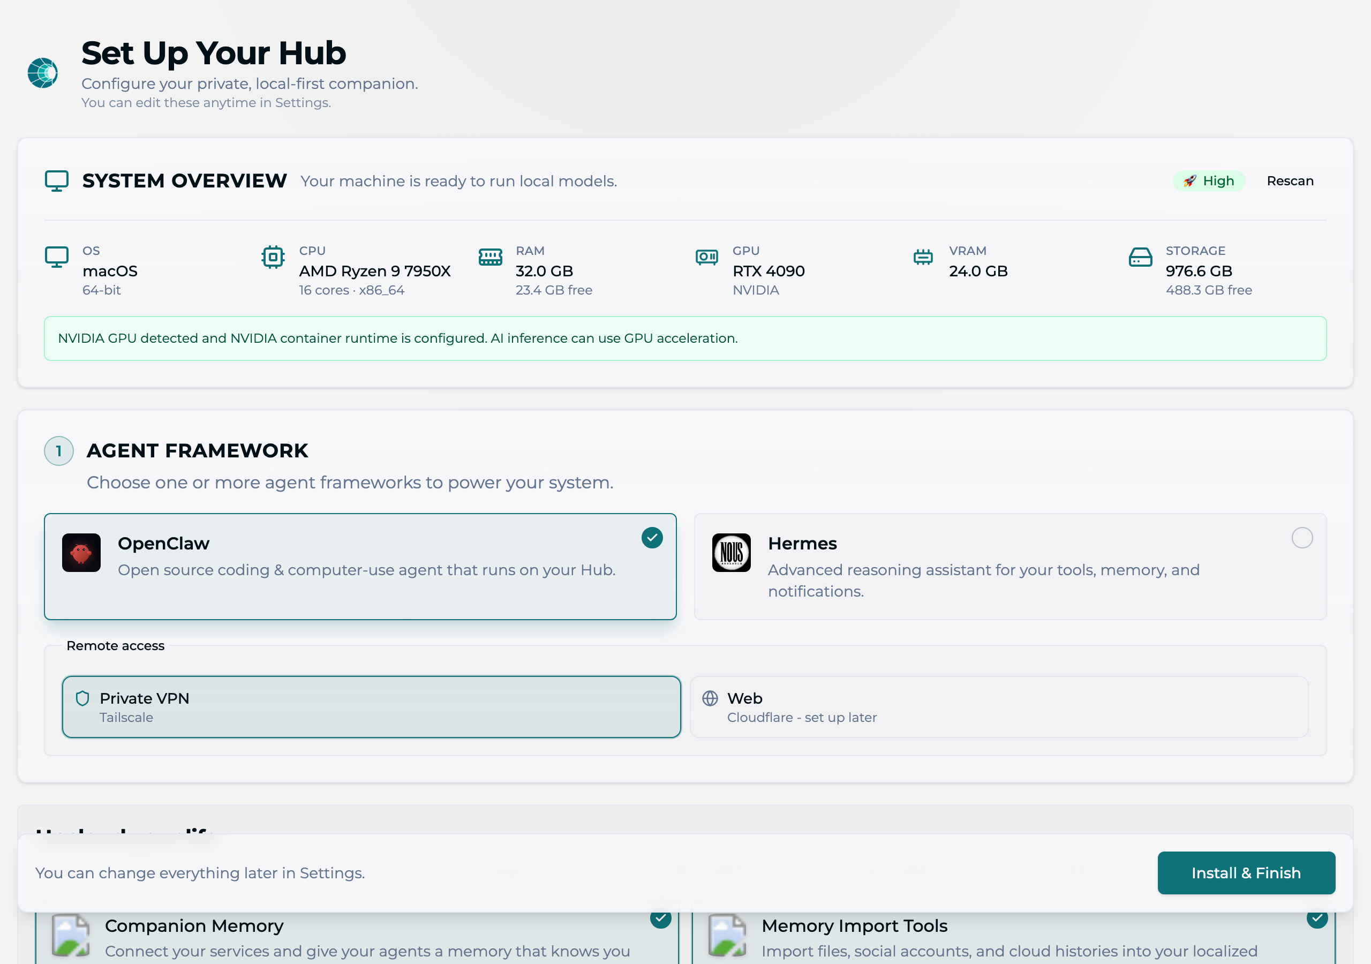Click the VRAM chip icon

(923, 258)
